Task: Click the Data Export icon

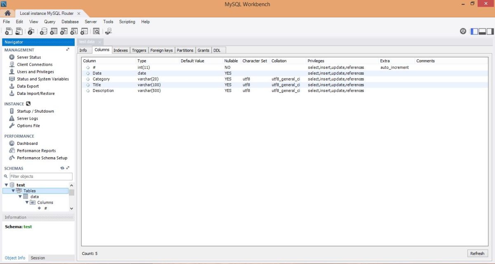Action: click(x=12, y=86)
